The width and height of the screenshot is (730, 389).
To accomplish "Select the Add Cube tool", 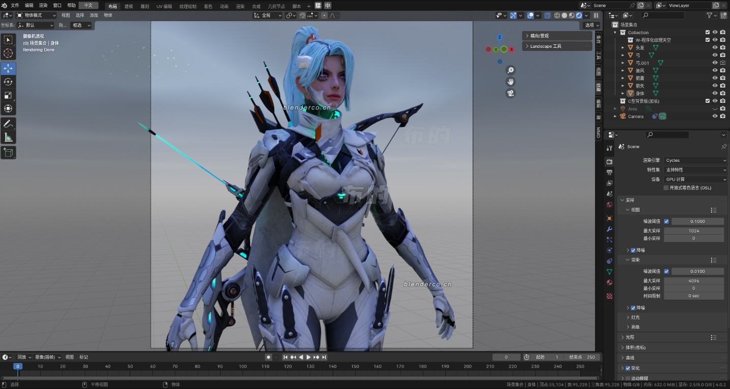I will coord(8,153).
